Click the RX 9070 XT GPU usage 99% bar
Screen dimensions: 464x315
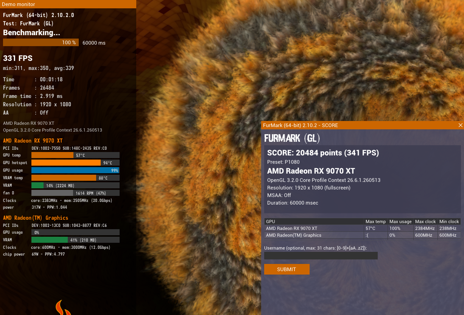tap(75, 170)
